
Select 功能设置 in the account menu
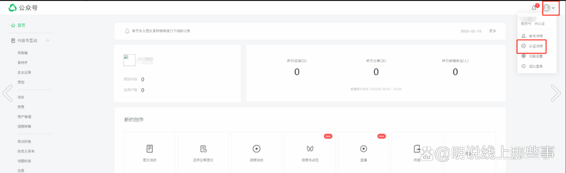tap(535, 56)
